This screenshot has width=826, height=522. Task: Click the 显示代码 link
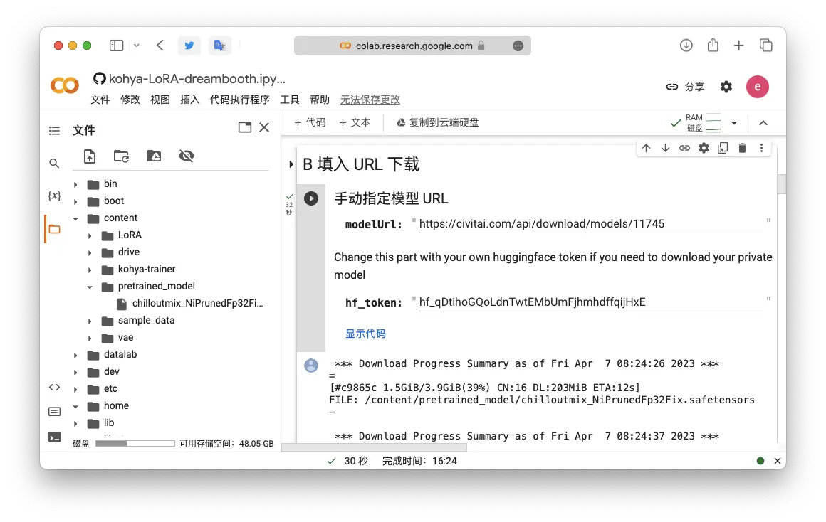tap(365, 334)
